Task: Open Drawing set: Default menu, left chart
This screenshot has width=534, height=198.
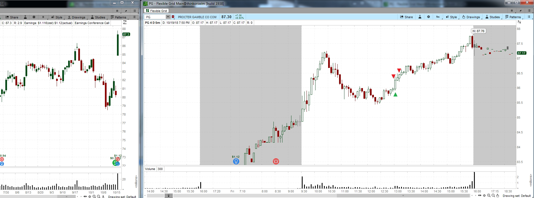Action: click(122, 197)
